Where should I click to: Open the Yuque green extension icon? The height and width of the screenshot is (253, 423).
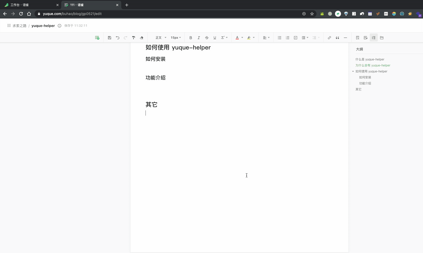pyautogui.click(x=338, y=14)
